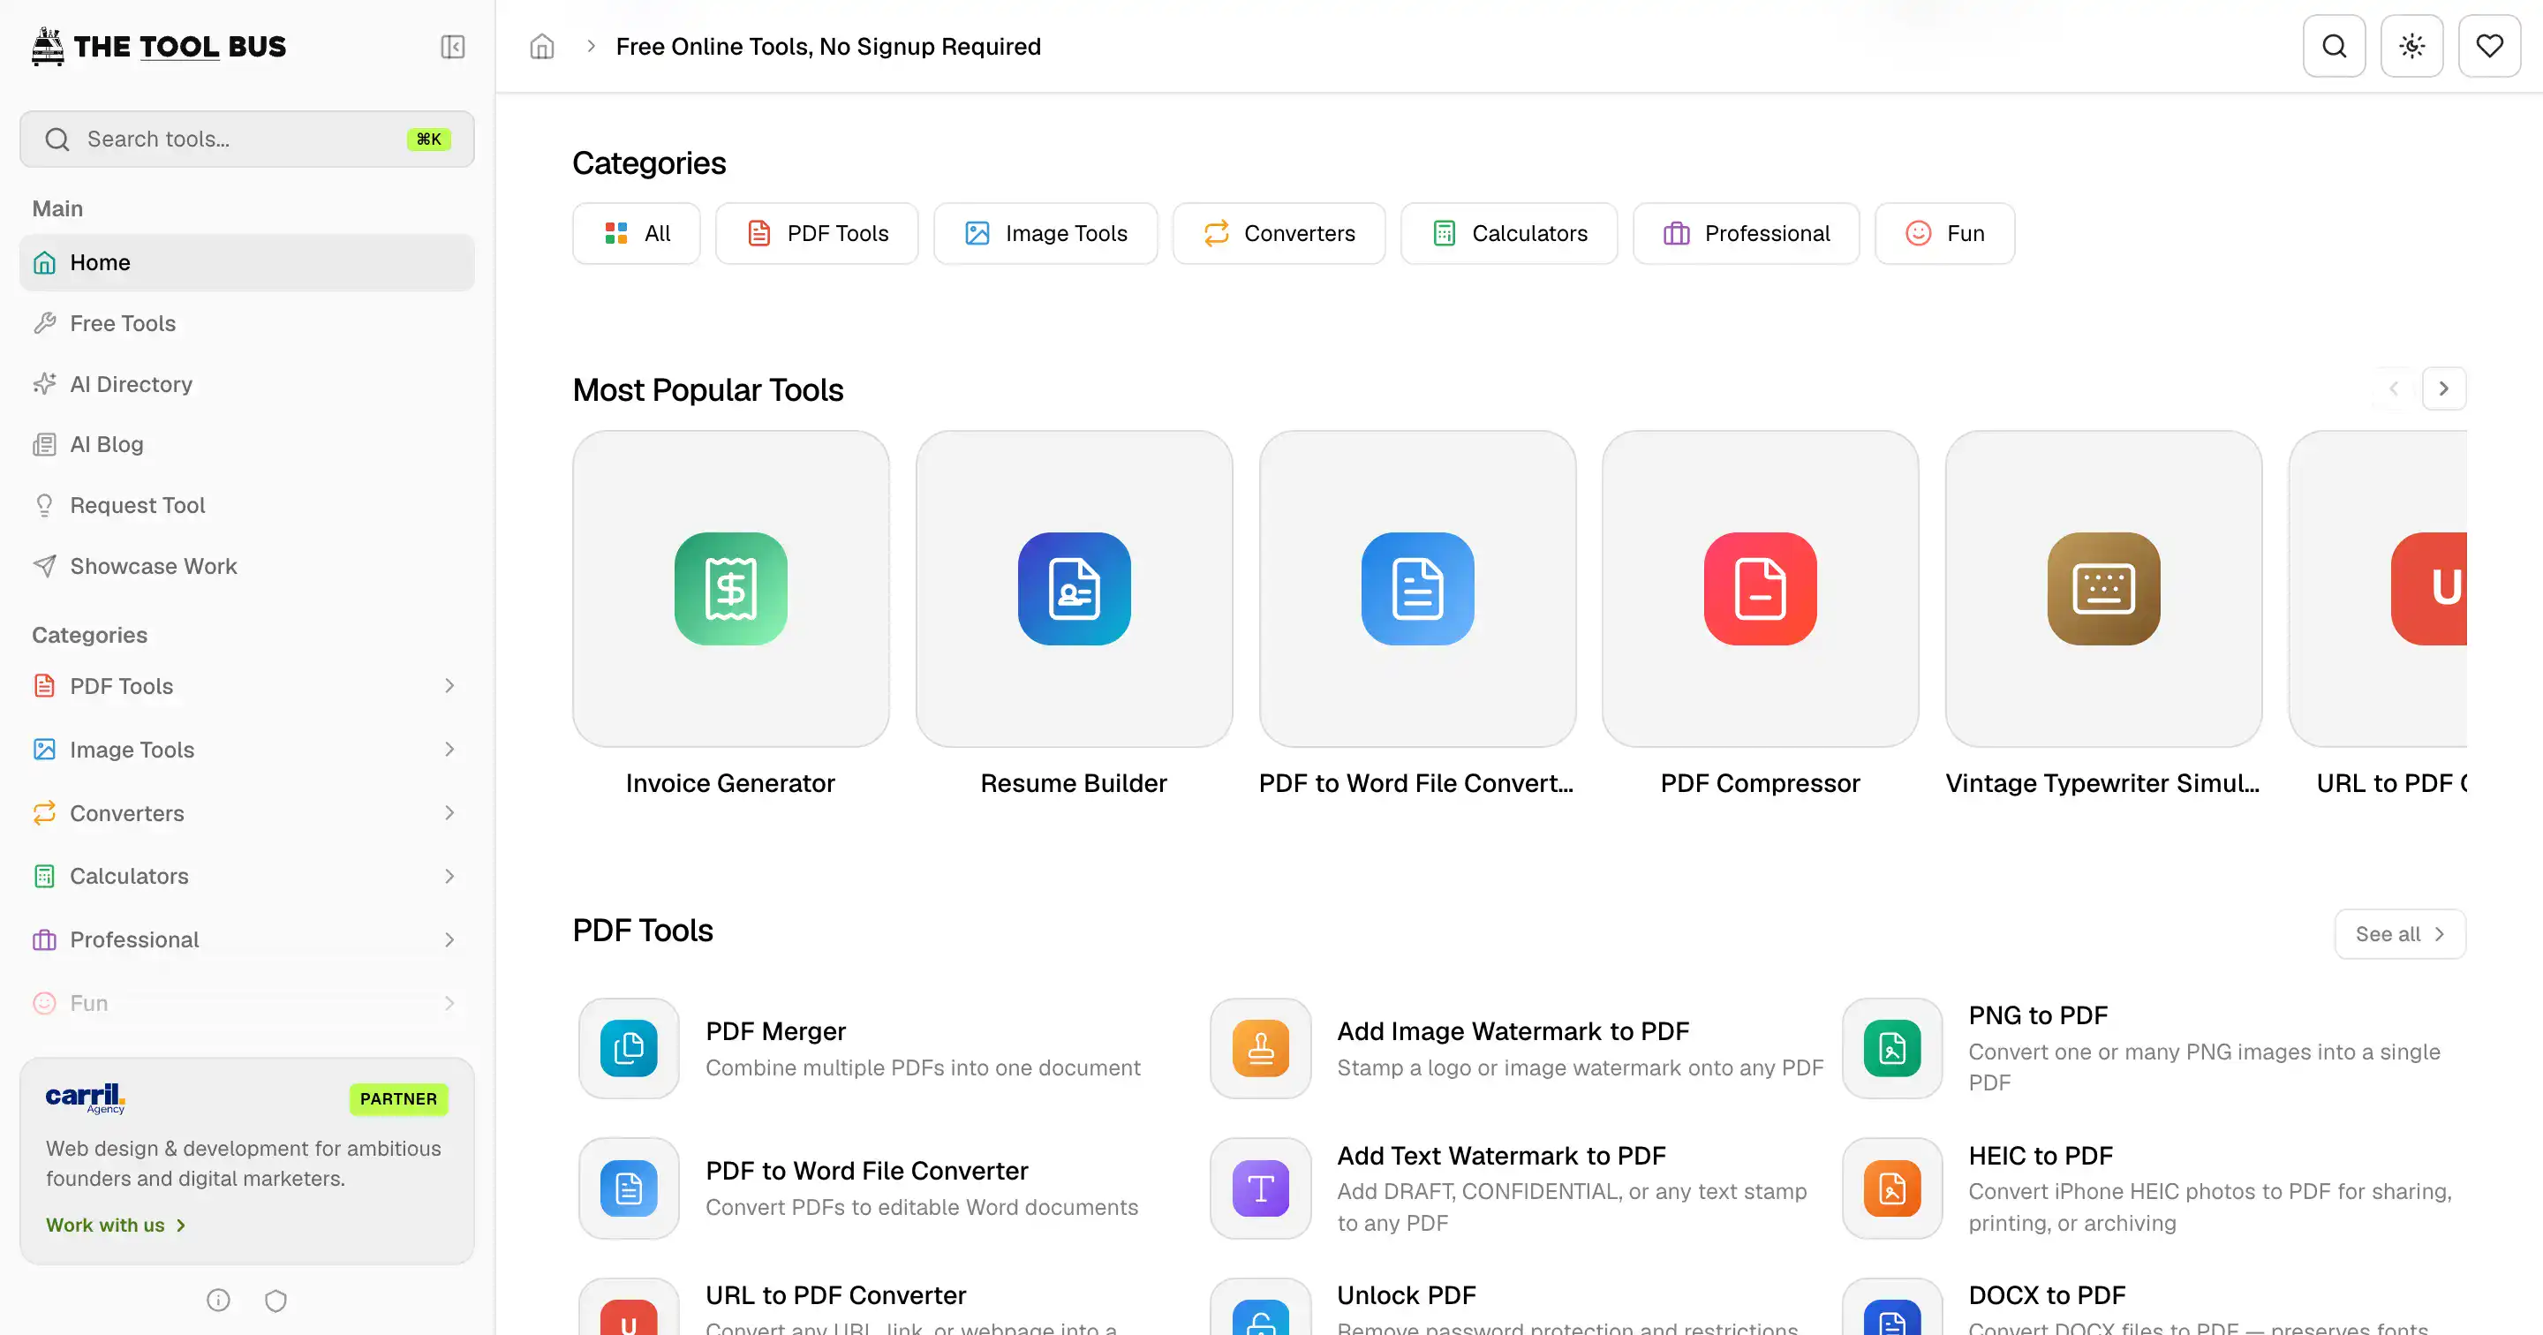Click The Tool Bus logo
The width and height of the screenshot is (2543, 1335).
159,47
